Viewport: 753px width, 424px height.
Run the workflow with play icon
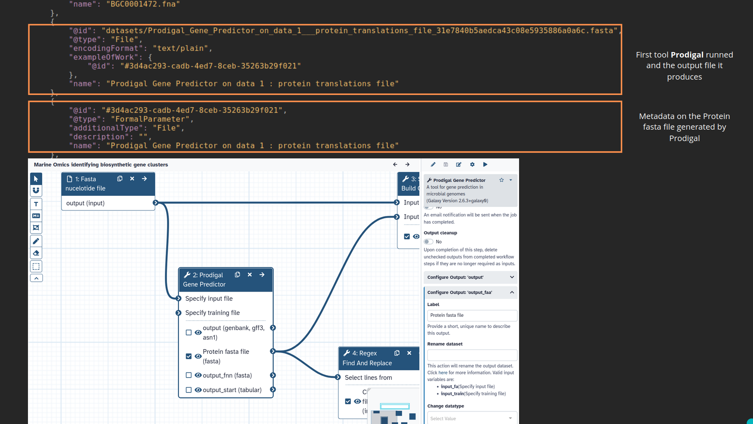[x=485, y=164]
